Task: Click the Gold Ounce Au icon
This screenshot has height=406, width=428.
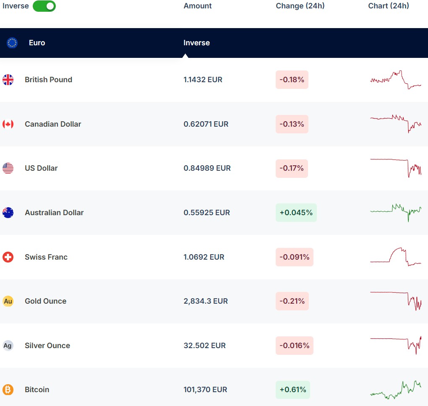Action: click(8, 301)
